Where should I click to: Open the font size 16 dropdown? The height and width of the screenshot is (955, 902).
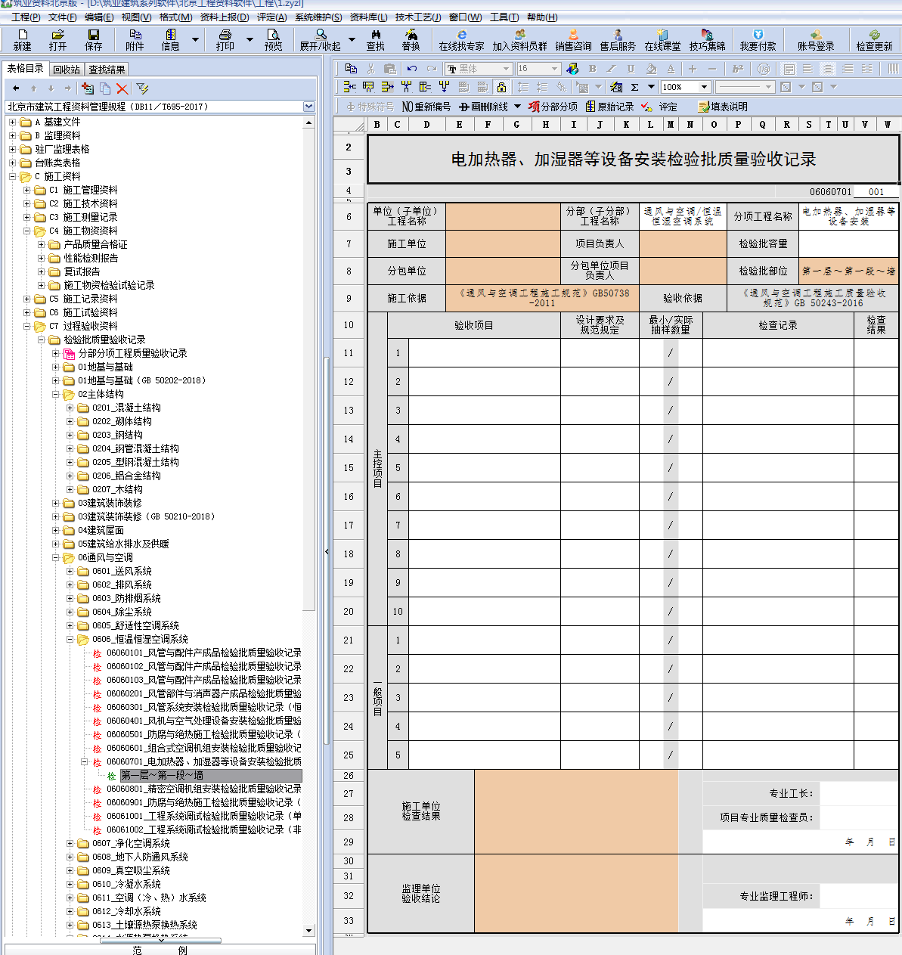[x=554, y=69]
